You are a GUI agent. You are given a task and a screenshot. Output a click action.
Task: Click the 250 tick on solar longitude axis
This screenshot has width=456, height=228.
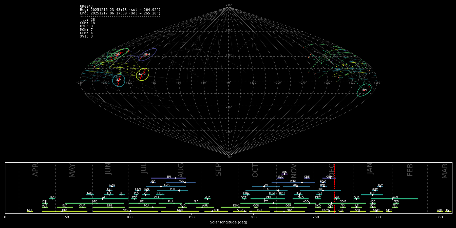(315, 217)
